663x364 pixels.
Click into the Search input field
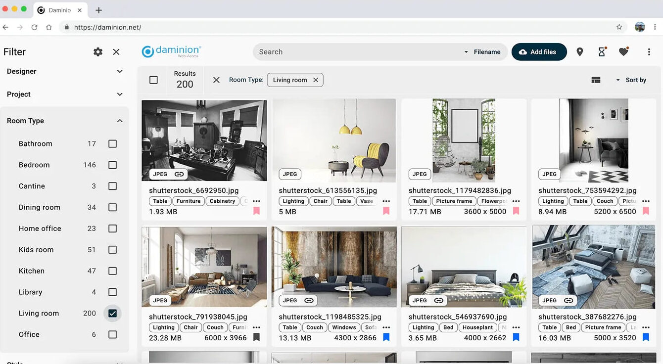(x=356, y=52)
